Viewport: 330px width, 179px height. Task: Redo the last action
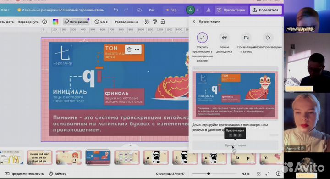(x=126, y=10)
